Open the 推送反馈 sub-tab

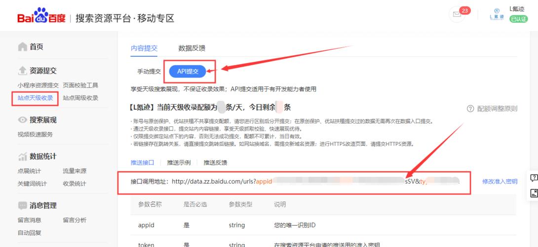216,163
